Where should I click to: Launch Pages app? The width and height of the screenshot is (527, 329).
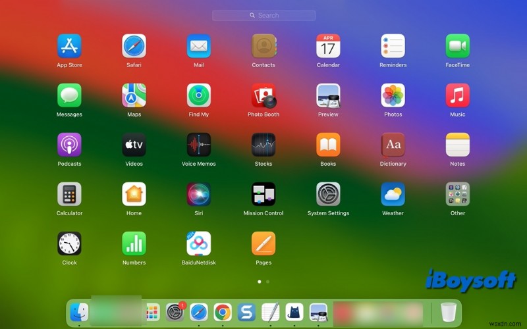[x=263, y=243]
